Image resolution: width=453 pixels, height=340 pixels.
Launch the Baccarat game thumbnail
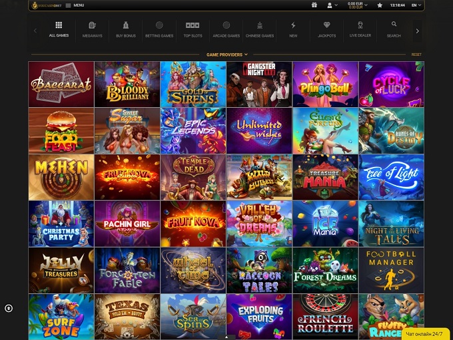click(x=61, y=84)
